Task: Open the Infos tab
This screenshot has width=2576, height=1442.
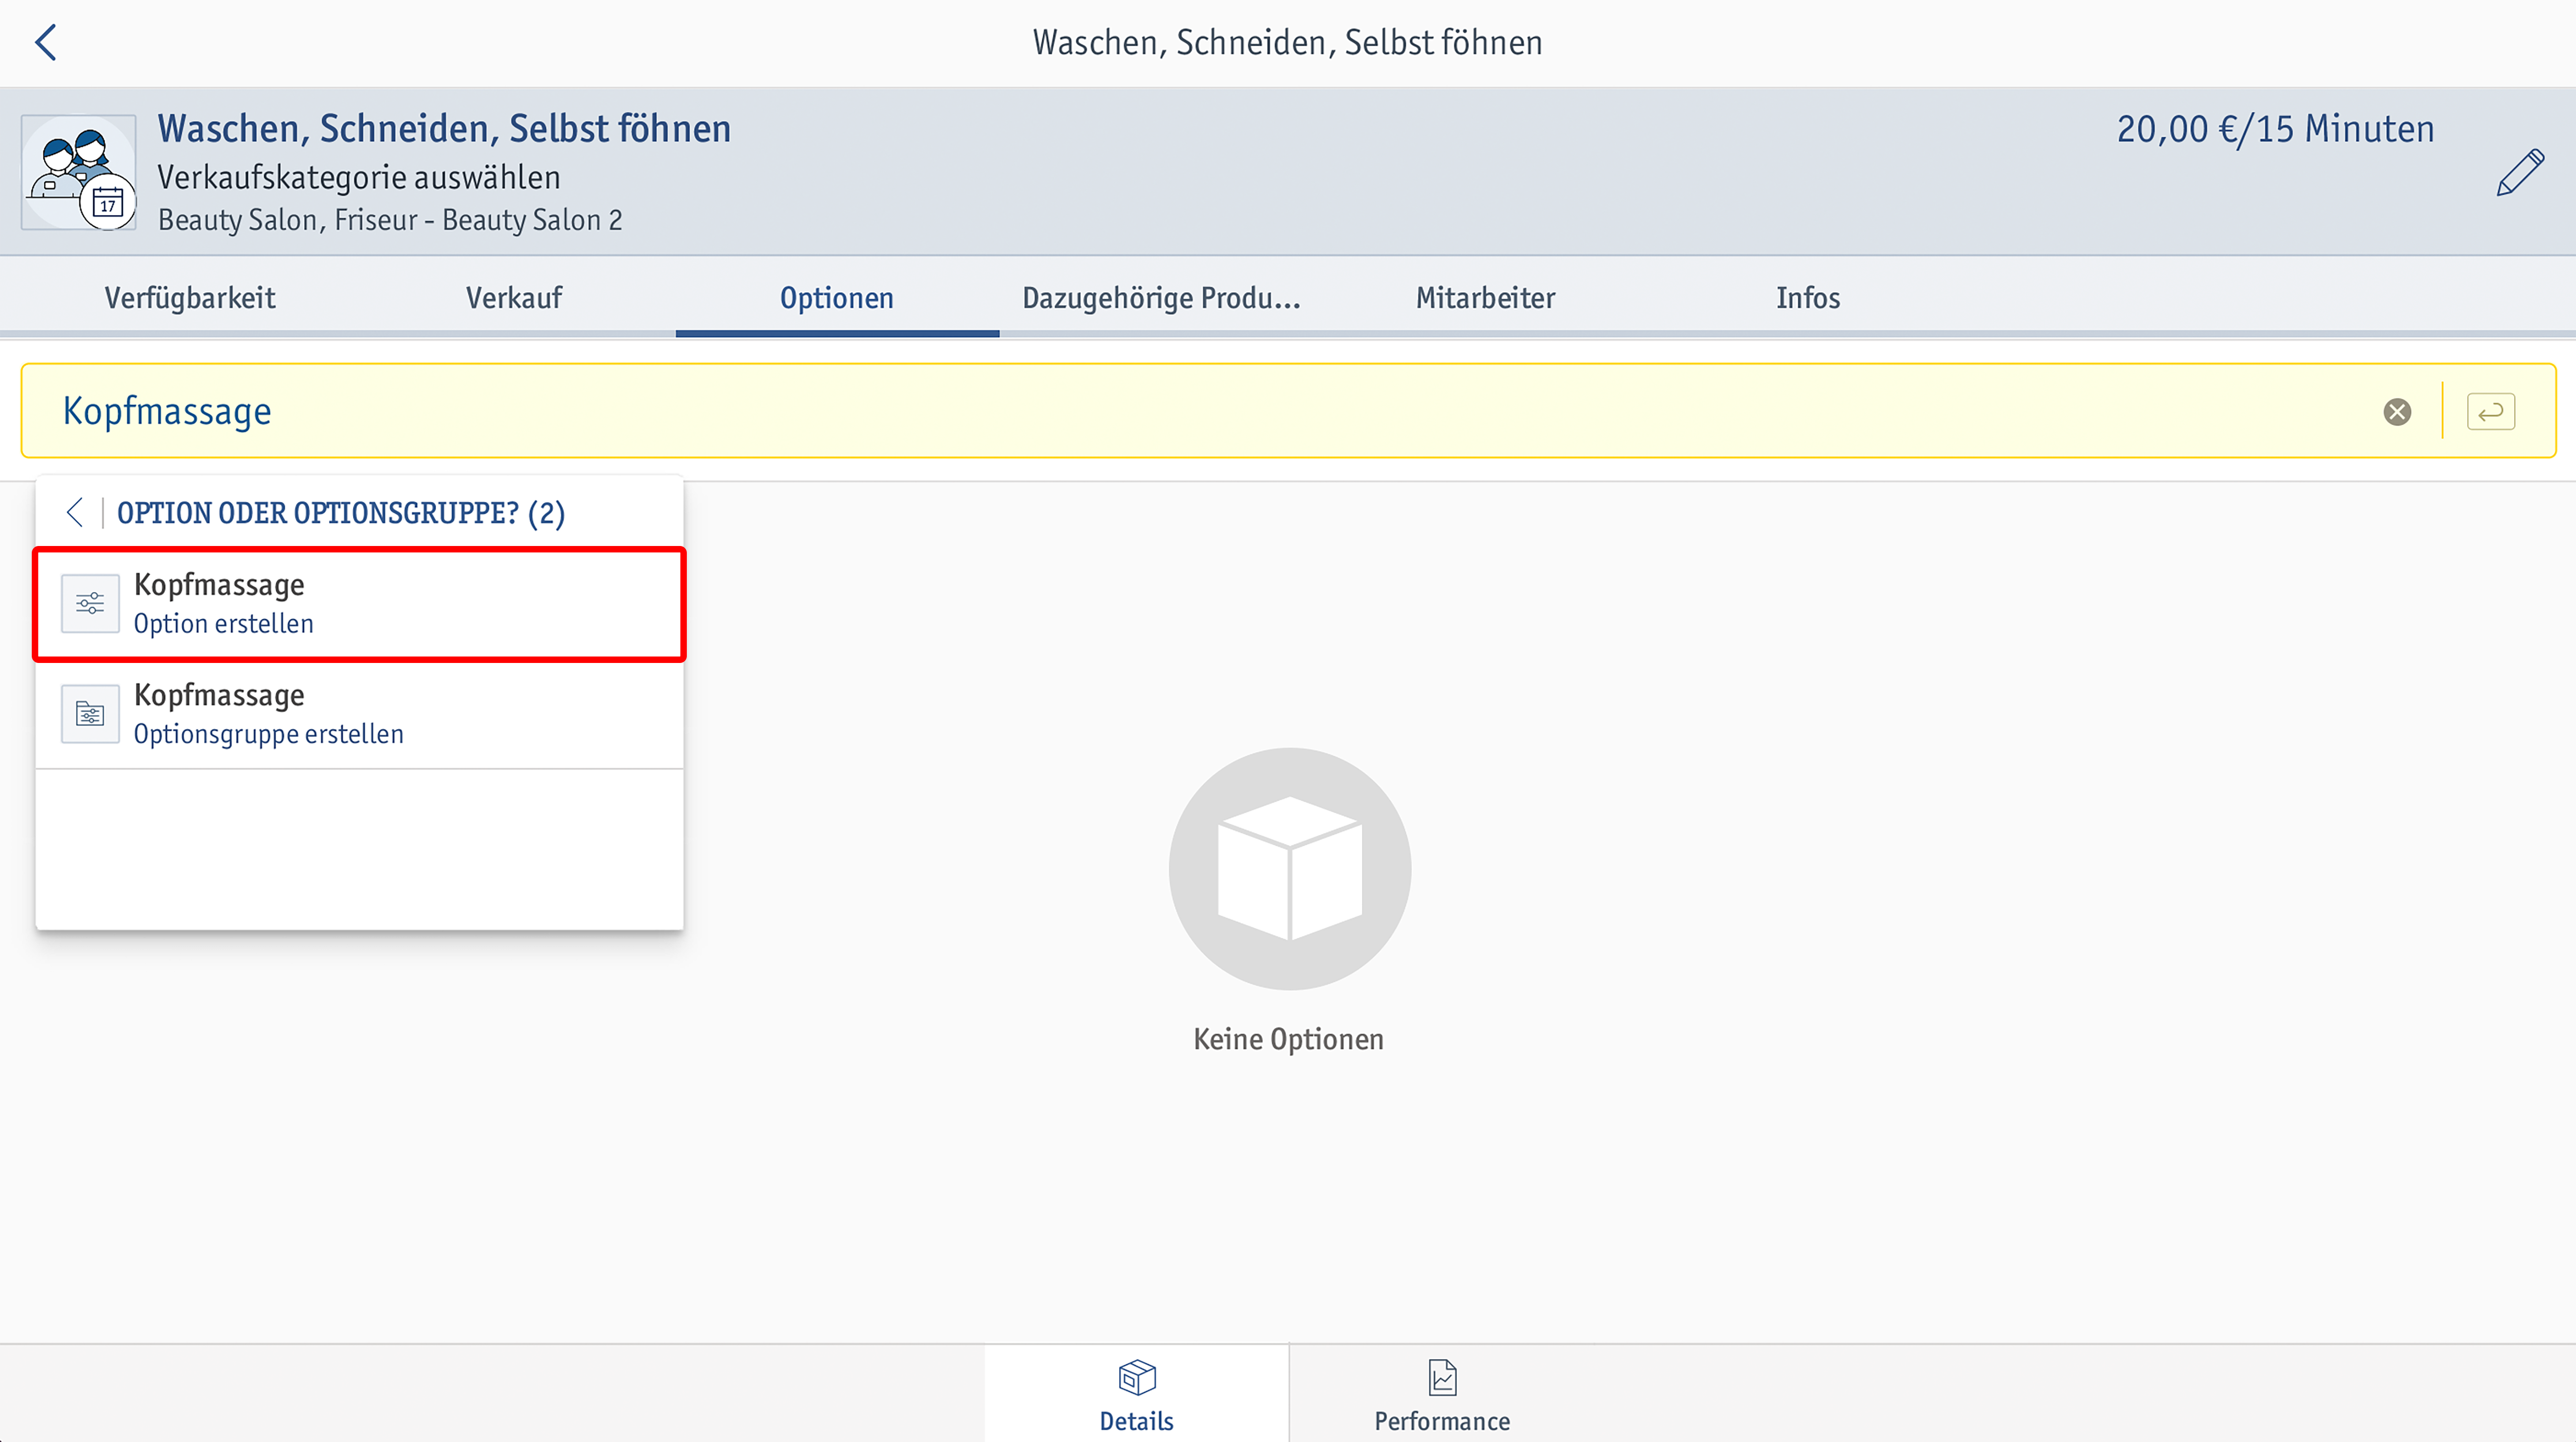Action: (x=1808, y=298)
